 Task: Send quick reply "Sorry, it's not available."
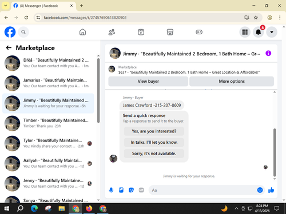pos(154,154)
